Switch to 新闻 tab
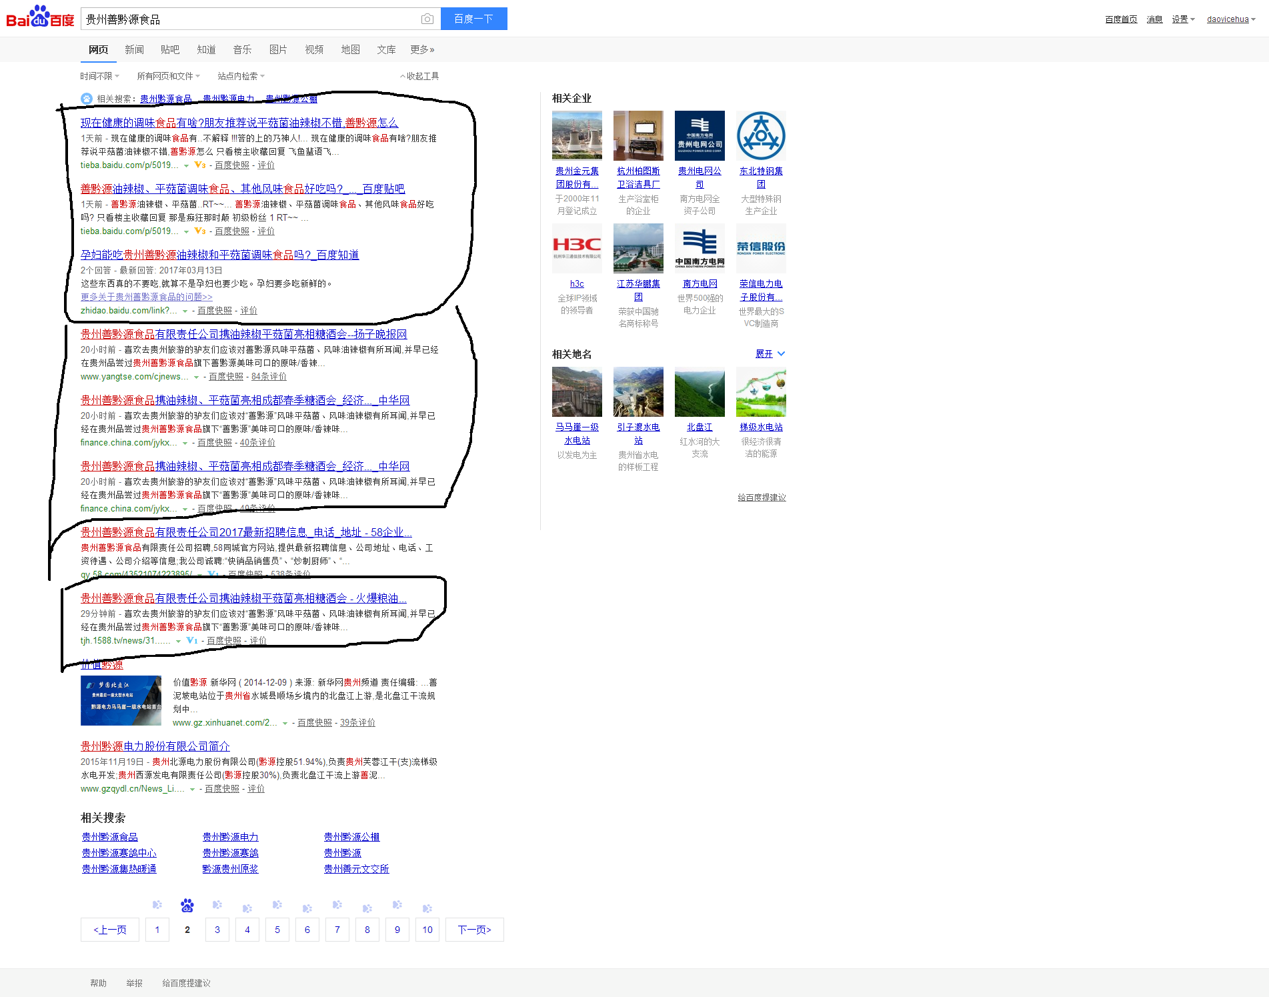Viewport: 1269px width, 997px height. [134, 49]
